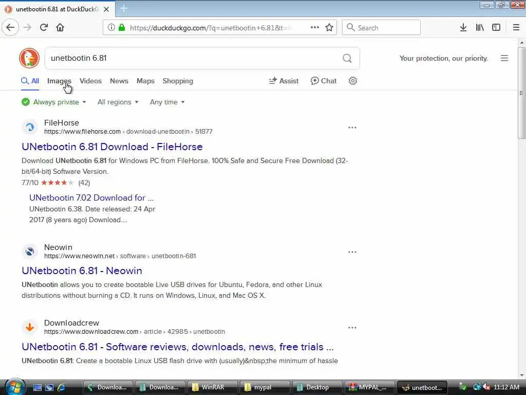This screenshot has height=395, width=526.
Task: Submit search with magnifier icon in DuckDuckGo box
Action: click(x=347, y=59)
